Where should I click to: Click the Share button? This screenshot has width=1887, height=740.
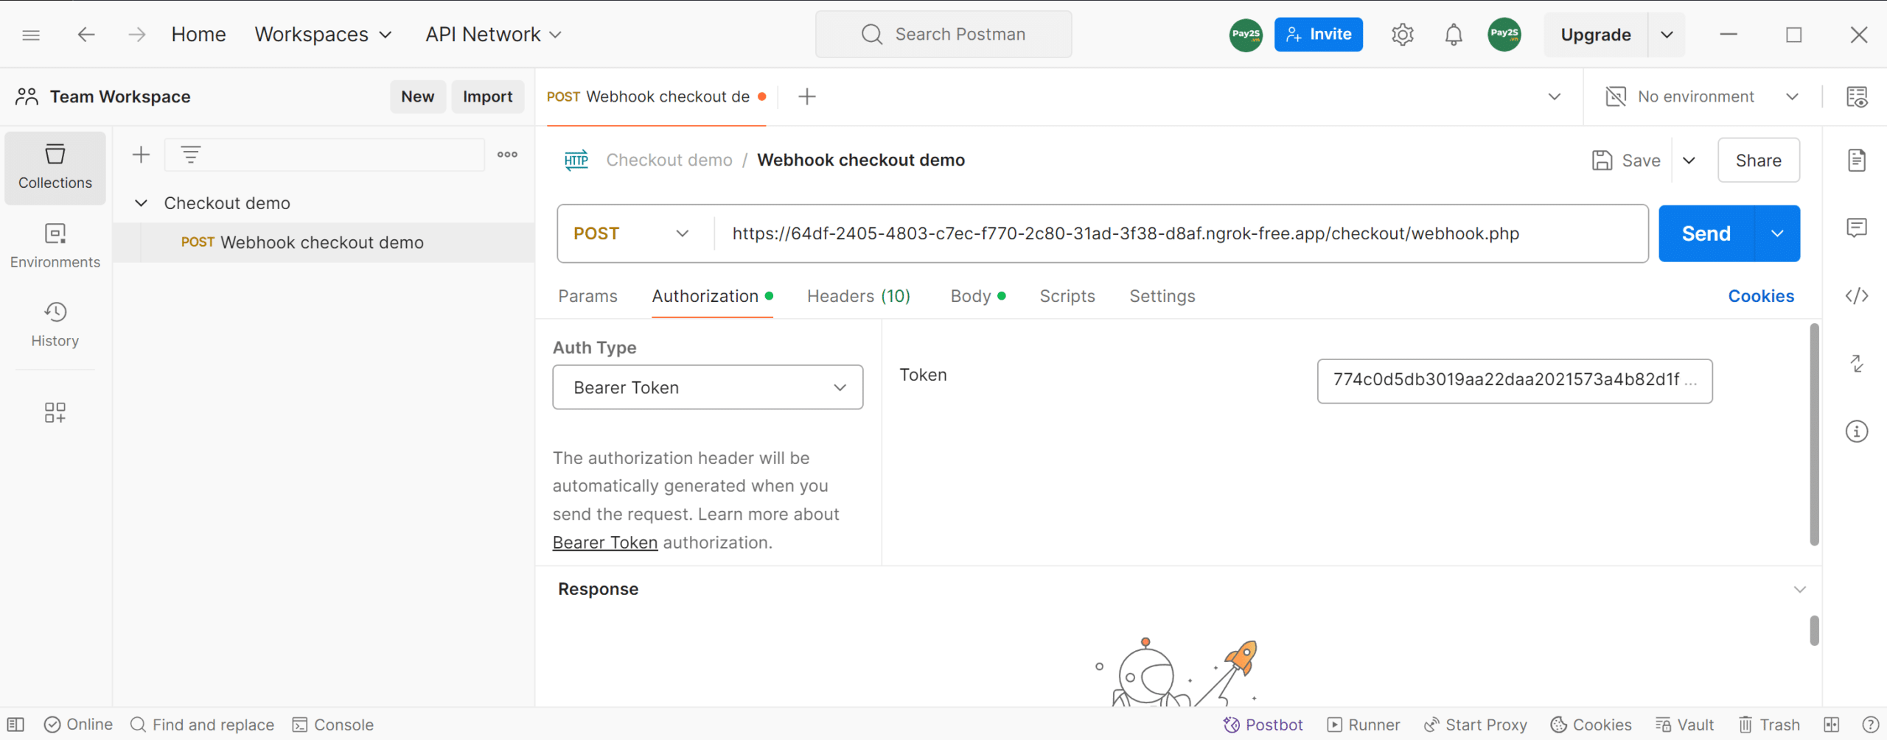tap(1759, 160)
